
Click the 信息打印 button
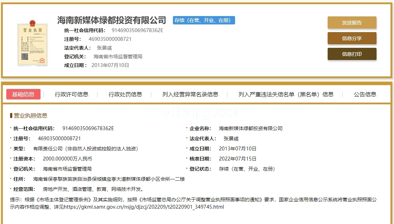click(x=352, y=54)
